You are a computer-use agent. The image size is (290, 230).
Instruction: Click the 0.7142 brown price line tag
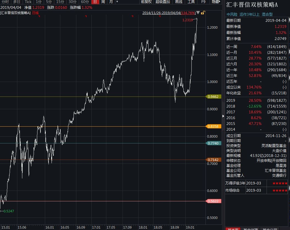[x=213, y=160]
